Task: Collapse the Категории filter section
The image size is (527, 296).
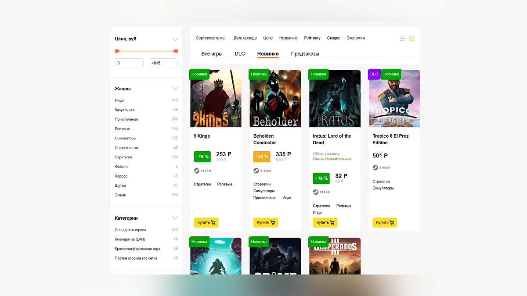Action: tap(175, 218)
